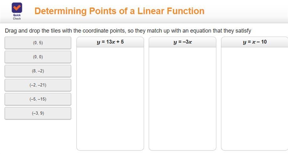
Task: Pick the (8, –2) coordinate tile
Action: (x=38, y=71)
